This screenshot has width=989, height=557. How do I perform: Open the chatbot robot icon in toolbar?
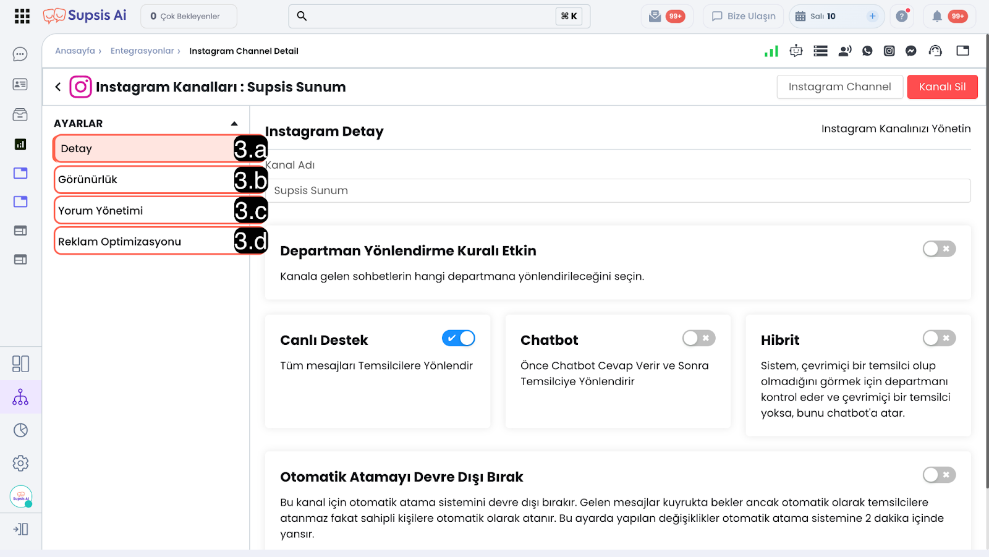(x=796, y=51)
